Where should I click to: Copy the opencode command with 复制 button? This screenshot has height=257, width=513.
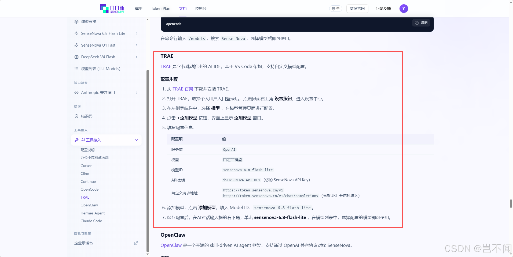[421, 23]
